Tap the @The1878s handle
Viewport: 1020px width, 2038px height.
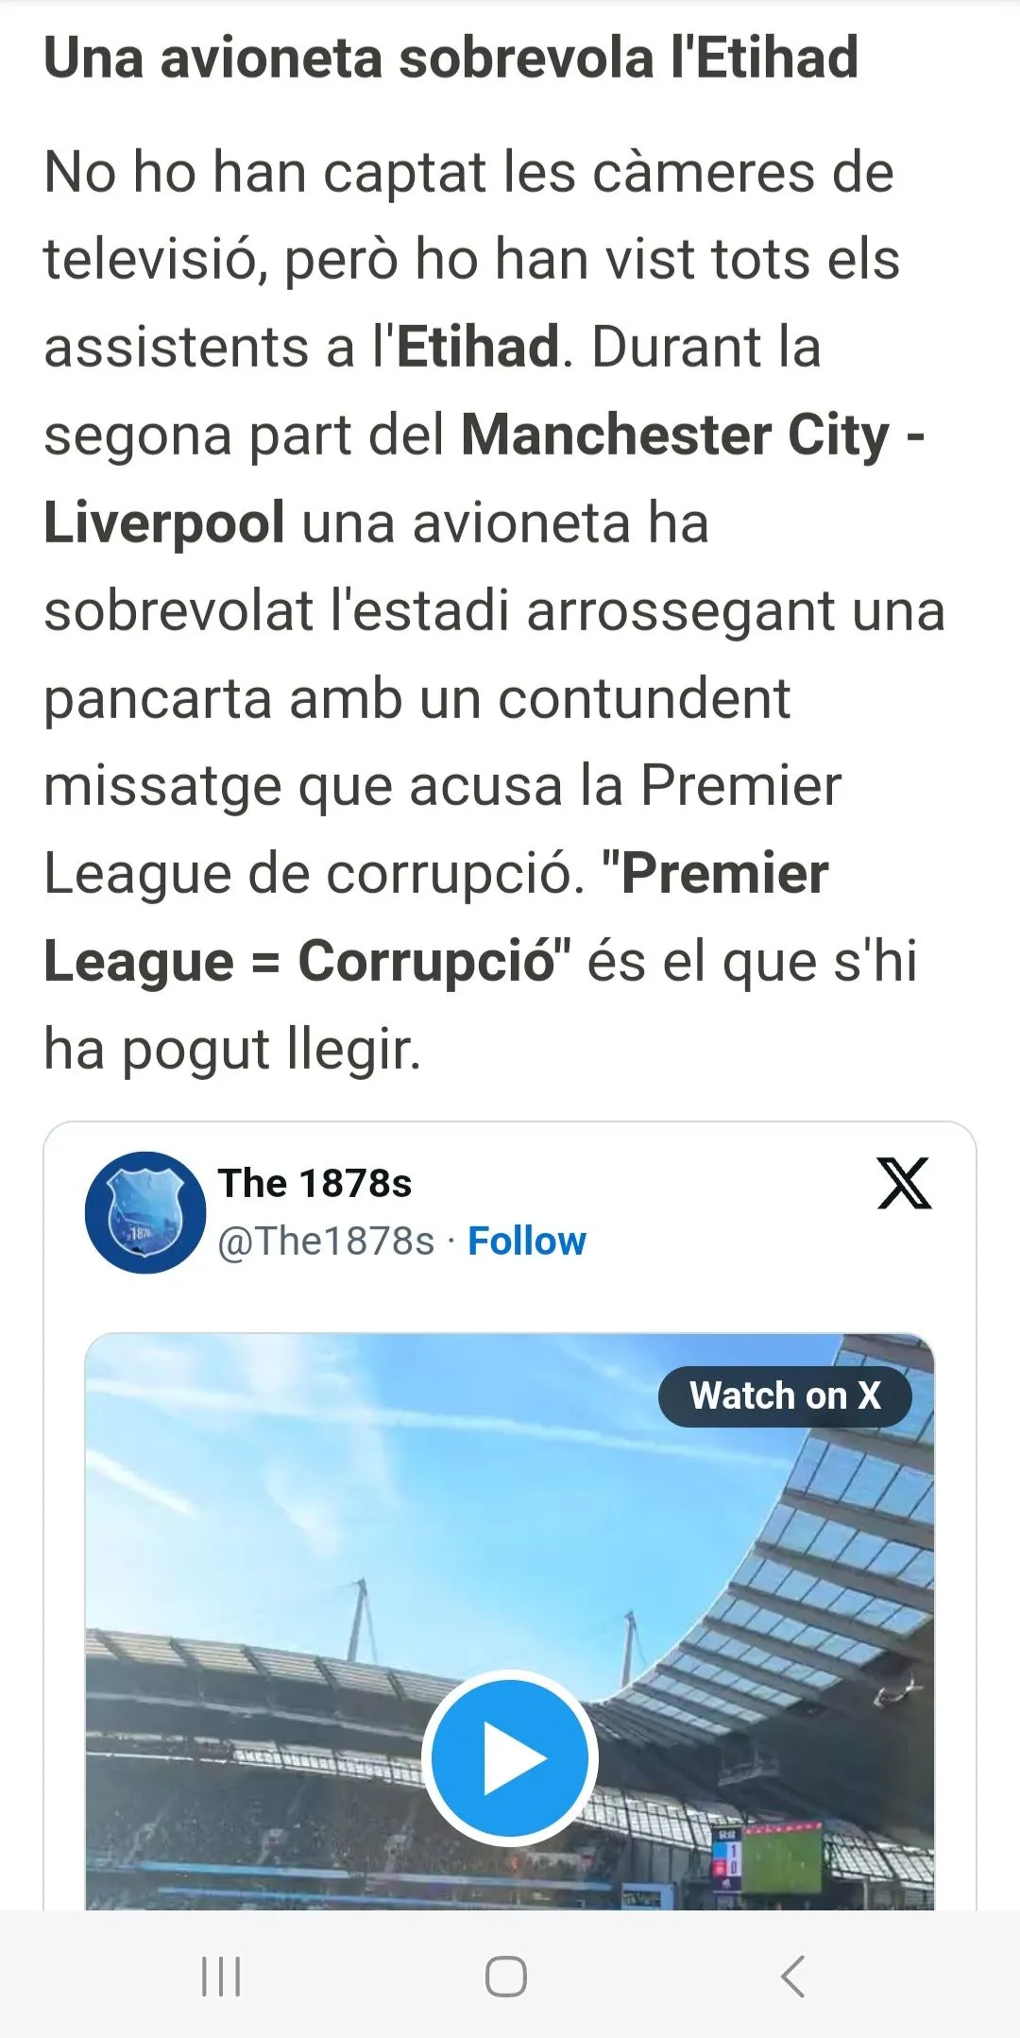click(326, 1241)
